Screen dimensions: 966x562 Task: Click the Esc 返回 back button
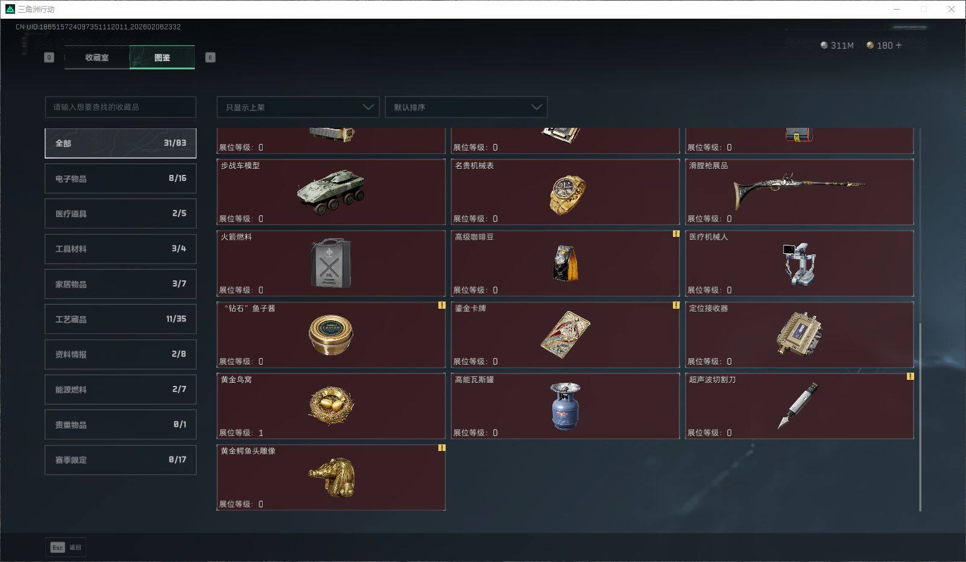(x=66, y=548)
